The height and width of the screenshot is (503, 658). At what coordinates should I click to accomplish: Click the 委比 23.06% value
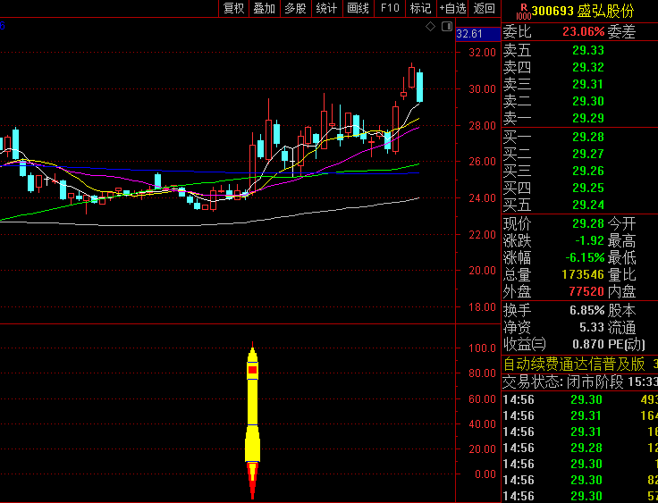point(583,32)
